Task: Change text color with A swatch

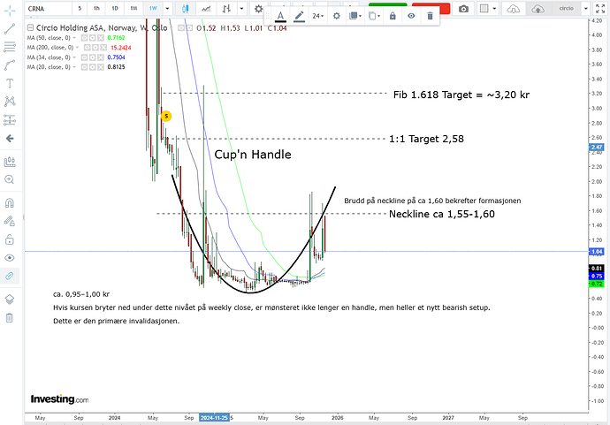Action: pos(280,16)
